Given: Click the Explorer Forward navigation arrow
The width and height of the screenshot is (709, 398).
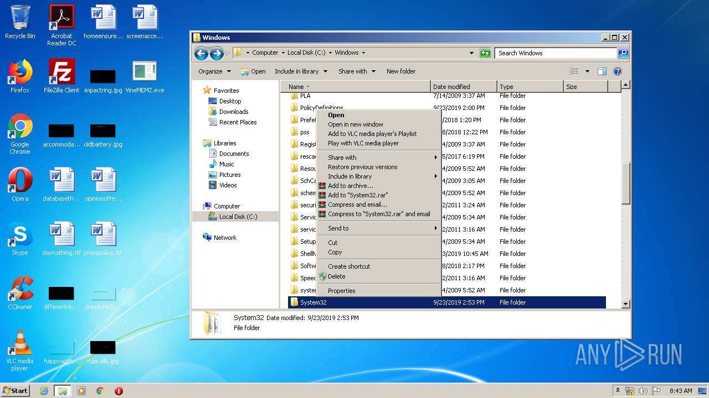Looking at the screenshot, I should [x=217, y=53].
